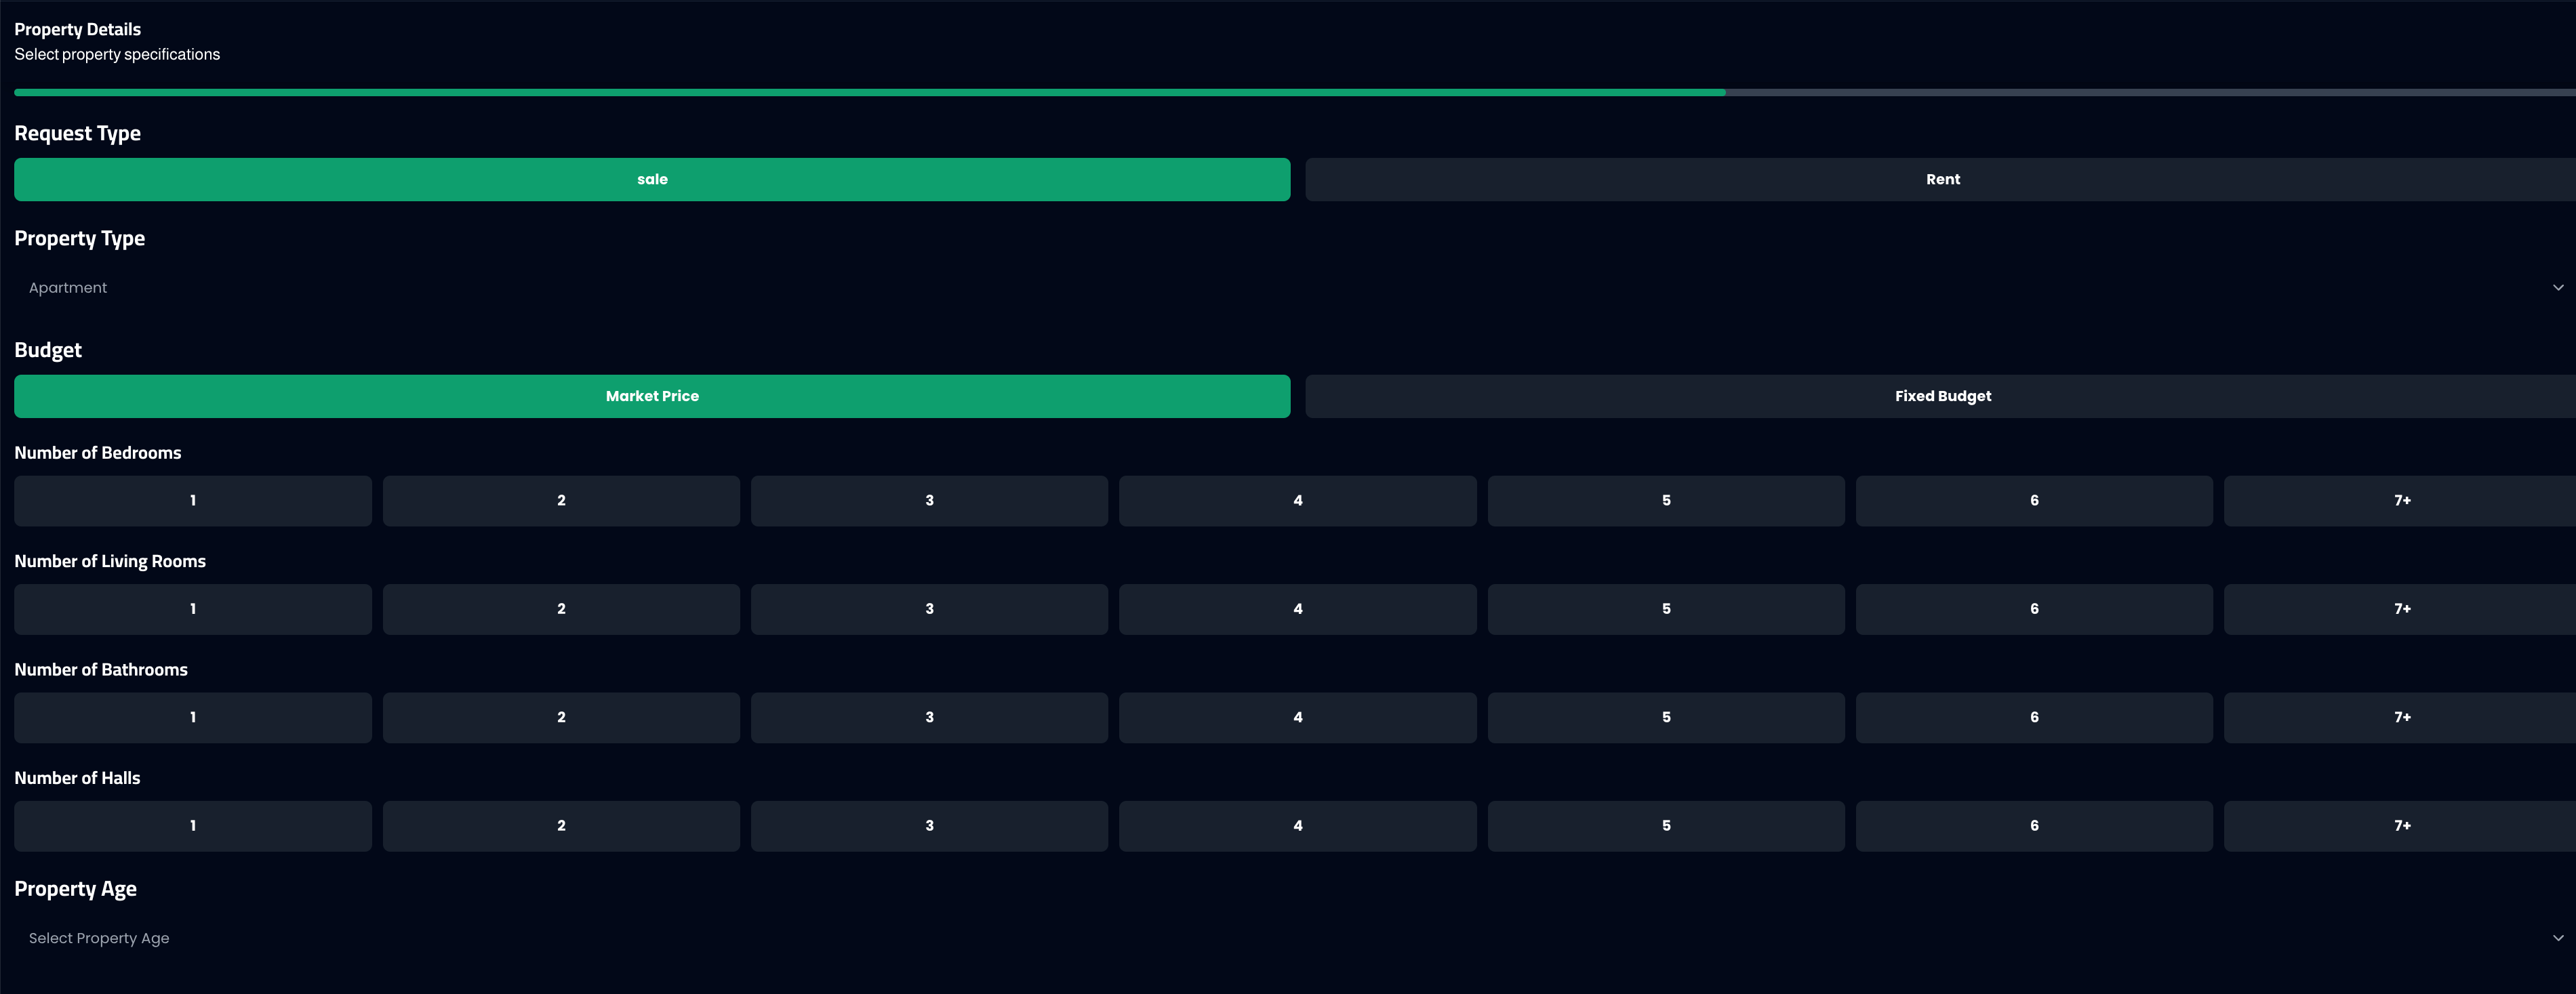Expand Property Type chevron arrow
The height and width of the screenshot is (994, 2576).
point(2557,288)
